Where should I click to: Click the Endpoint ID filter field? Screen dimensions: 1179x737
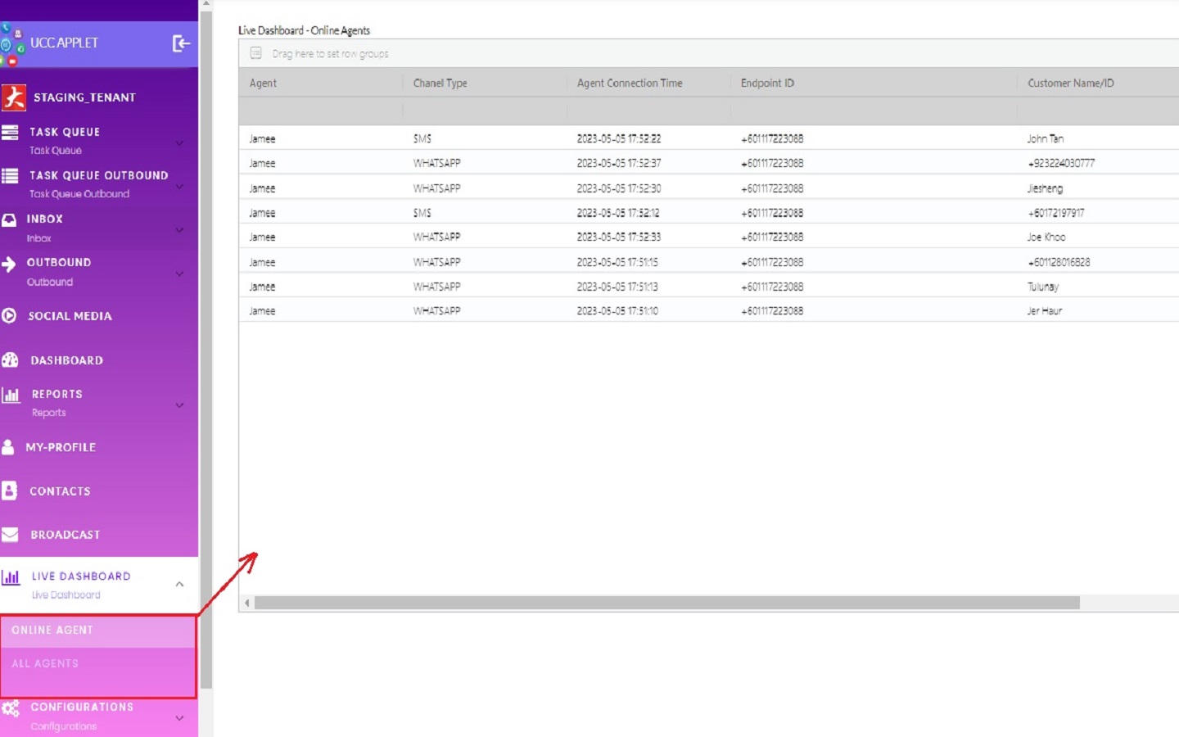873,111
